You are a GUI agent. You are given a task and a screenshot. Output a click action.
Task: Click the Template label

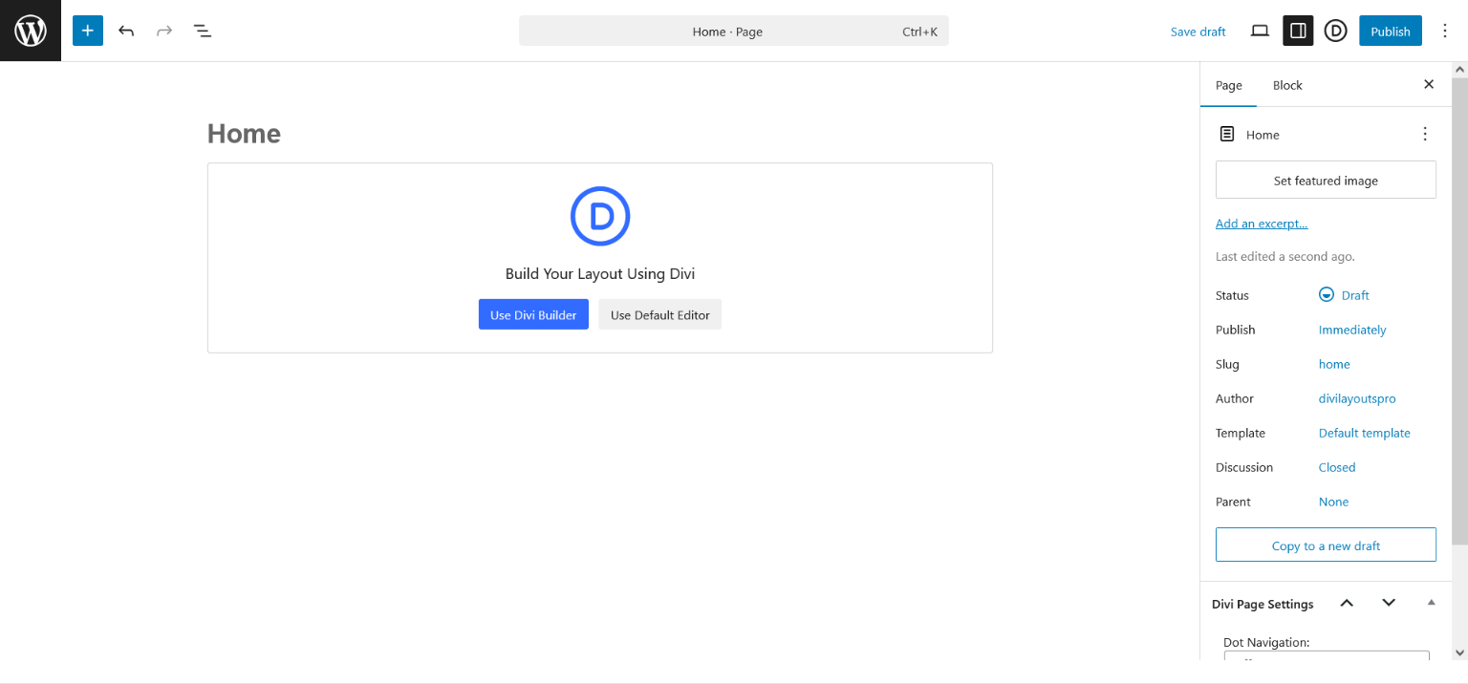[1241, 433]
